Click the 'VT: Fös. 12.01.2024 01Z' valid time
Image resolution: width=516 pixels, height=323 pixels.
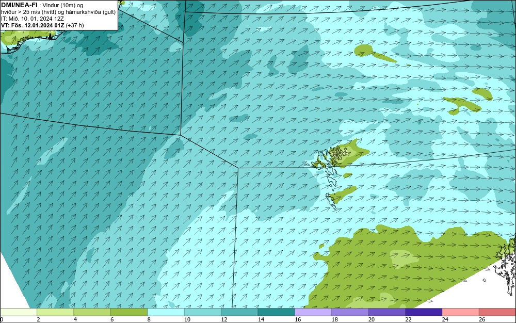point(33,25)
